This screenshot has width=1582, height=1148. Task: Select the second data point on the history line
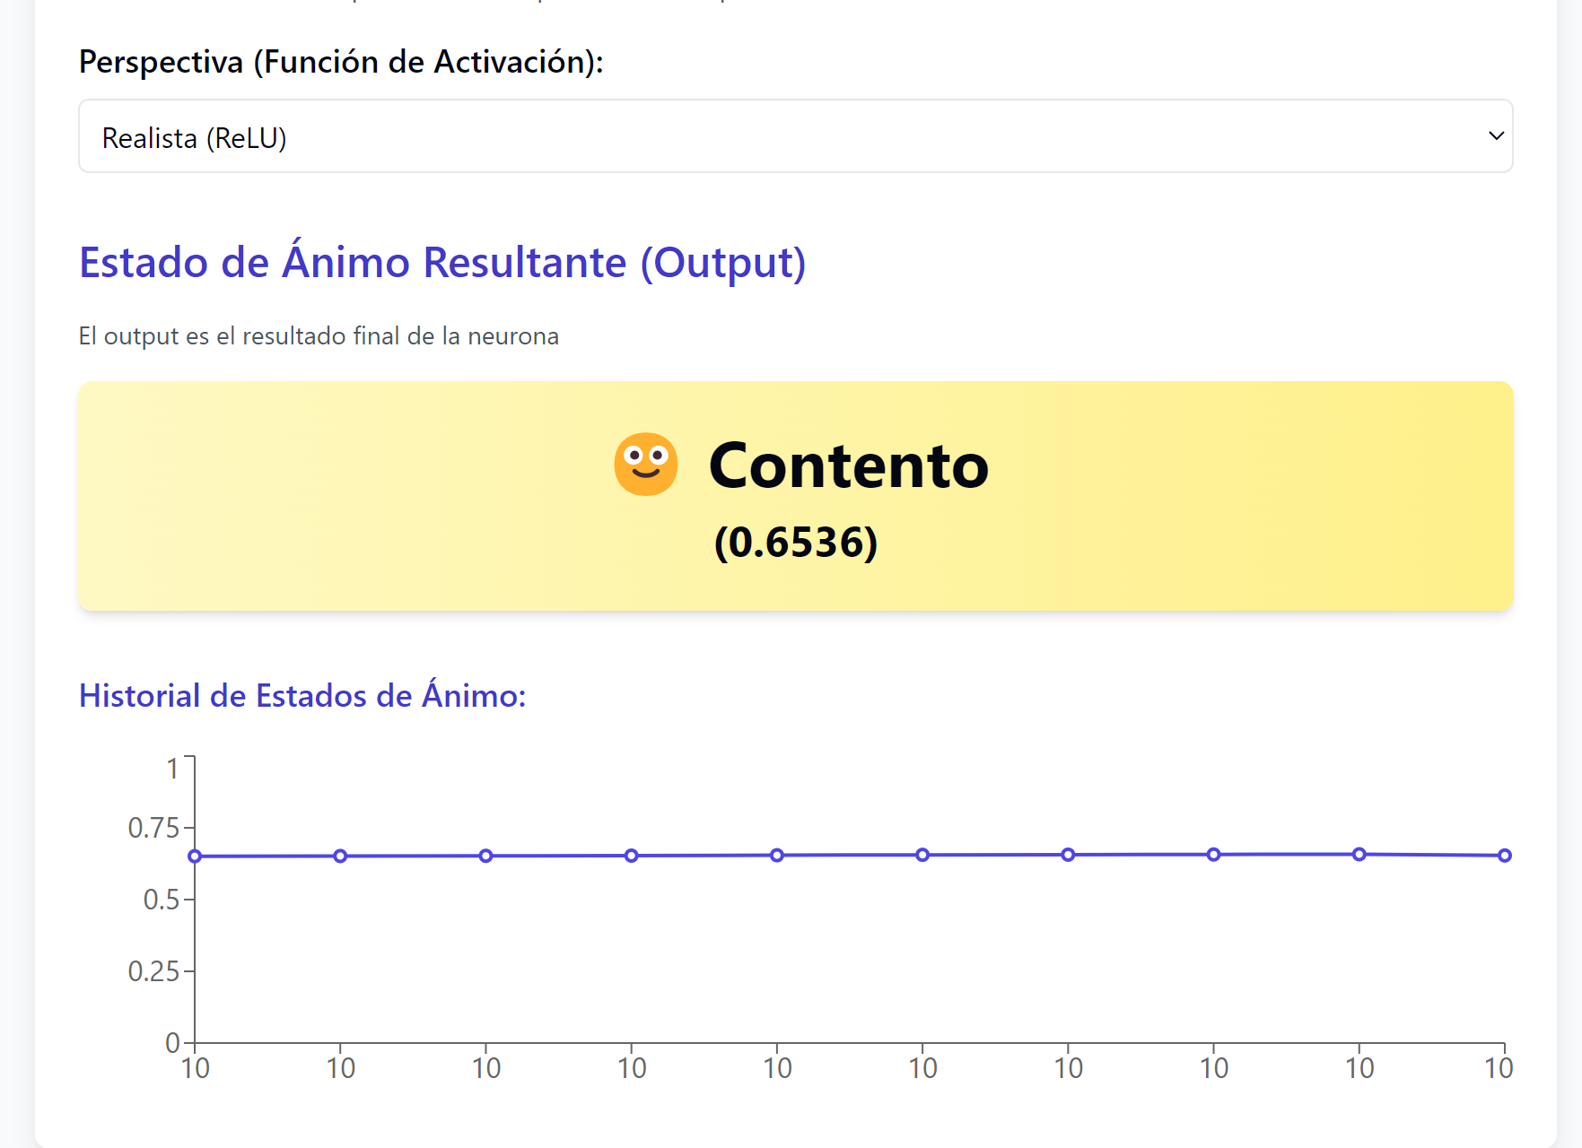340,857
